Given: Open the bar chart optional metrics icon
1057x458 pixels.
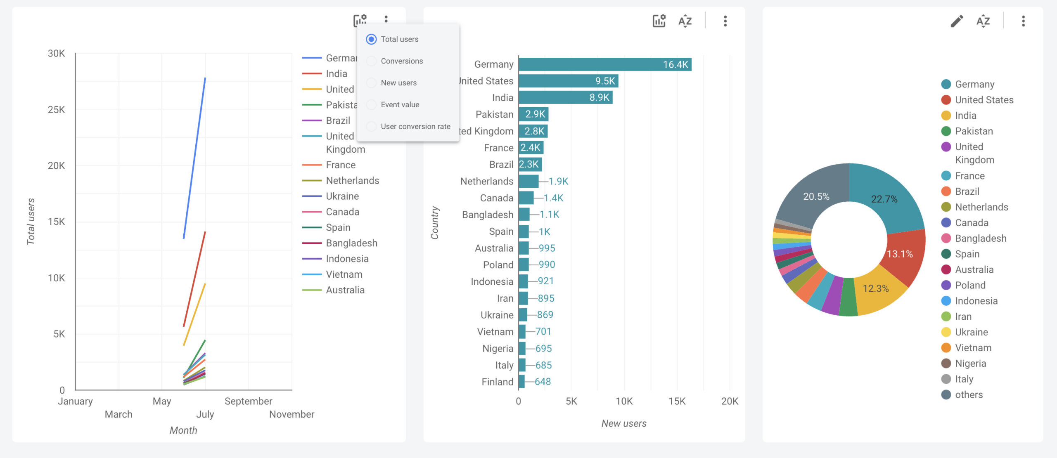Looking at the screenshot, I should (x=659, y=21).
